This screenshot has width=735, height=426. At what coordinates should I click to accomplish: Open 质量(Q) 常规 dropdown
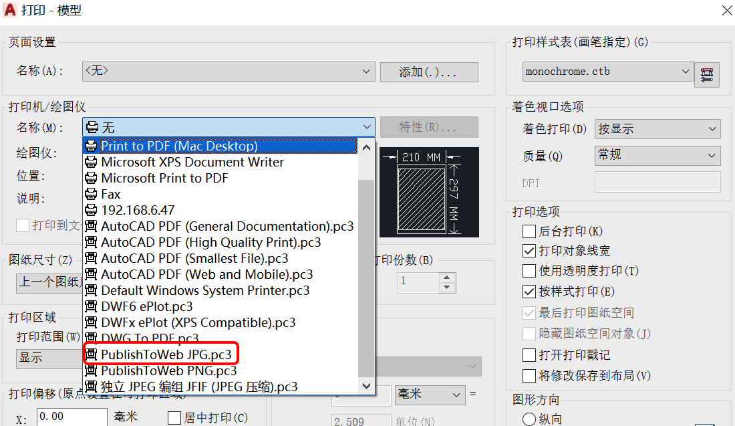[x=657, y=155]
